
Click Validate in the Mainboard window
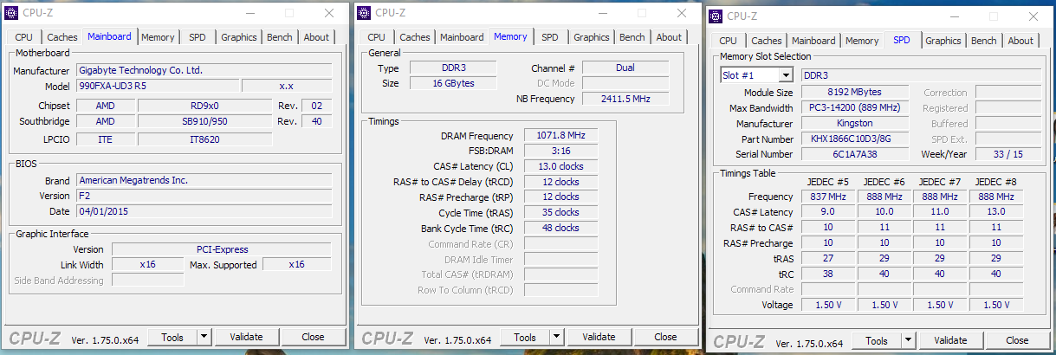click(x=246, y=337)
